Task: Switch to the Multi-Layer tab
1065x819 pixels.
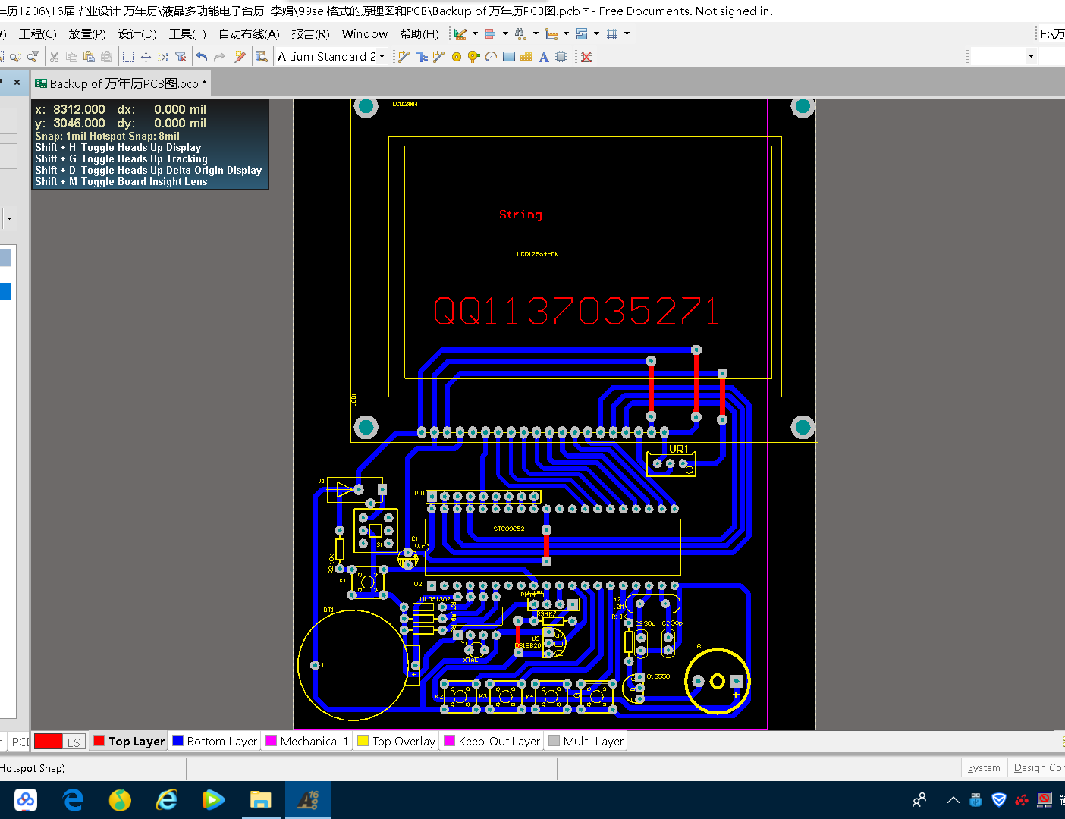Action: (586, 742)
